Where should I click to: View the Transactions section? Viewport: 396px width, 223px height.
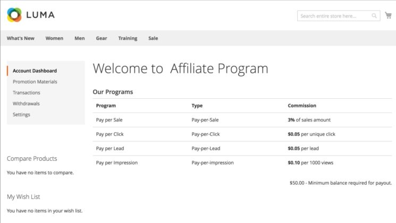pyautogui.click(x=27, y=93)
